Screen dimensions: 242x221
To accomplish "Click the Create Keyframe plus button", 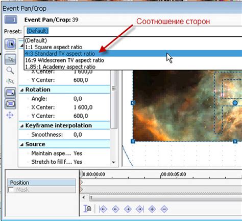I will coord(152,209).
